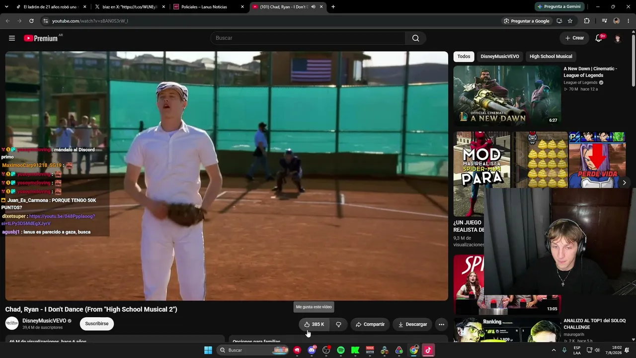636x358 pixels.
Task: Click 'Pregunta a Gemini' button
Action: 558,7
